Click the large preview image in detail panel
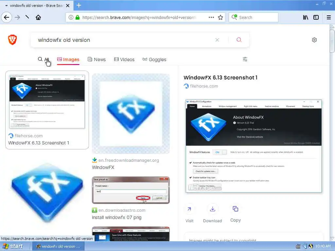 click(x=254, y=146)
